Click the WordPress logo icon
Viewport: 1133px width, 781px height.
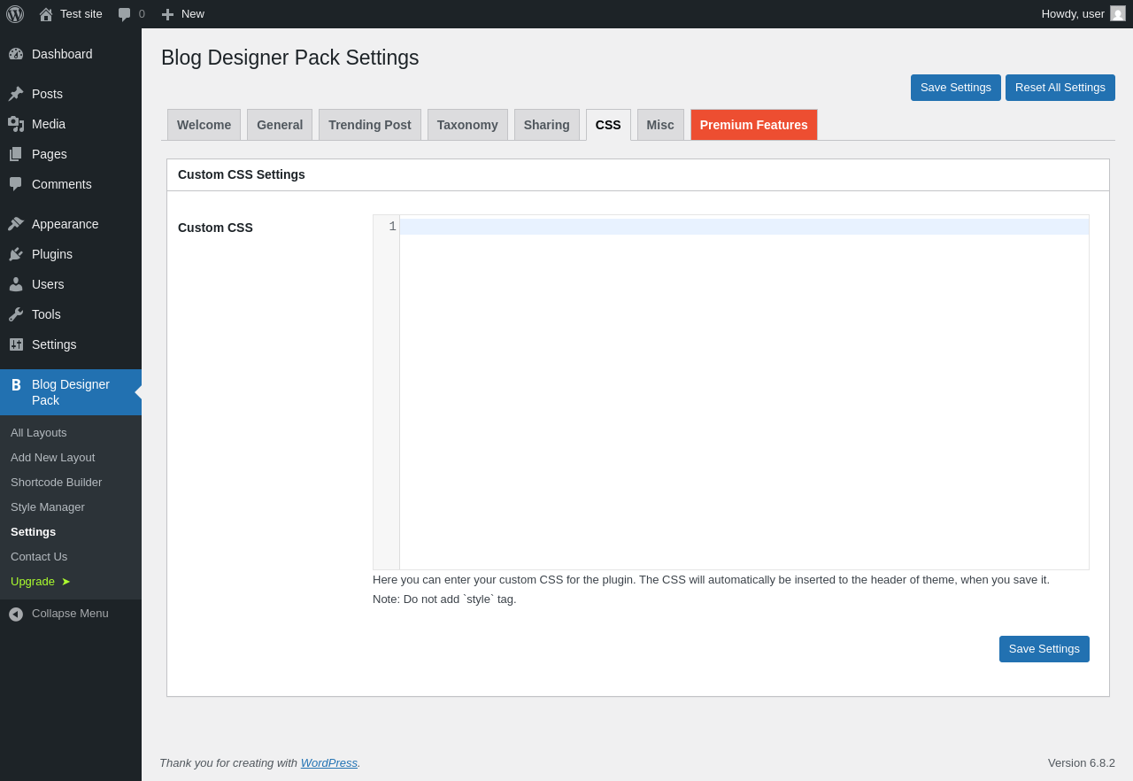15,14
